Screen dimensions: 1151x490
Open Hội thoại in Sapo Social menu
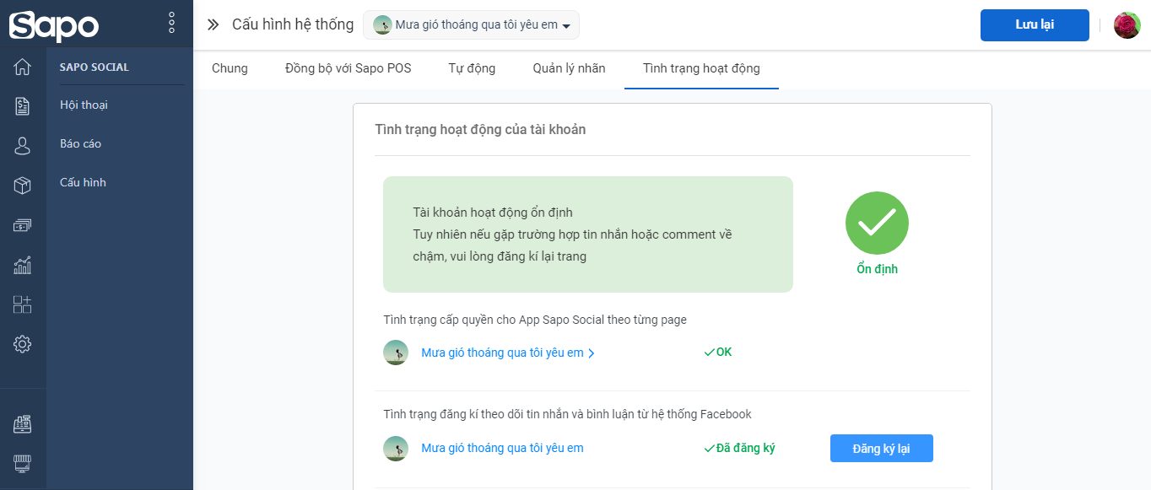tap(84, 105)
